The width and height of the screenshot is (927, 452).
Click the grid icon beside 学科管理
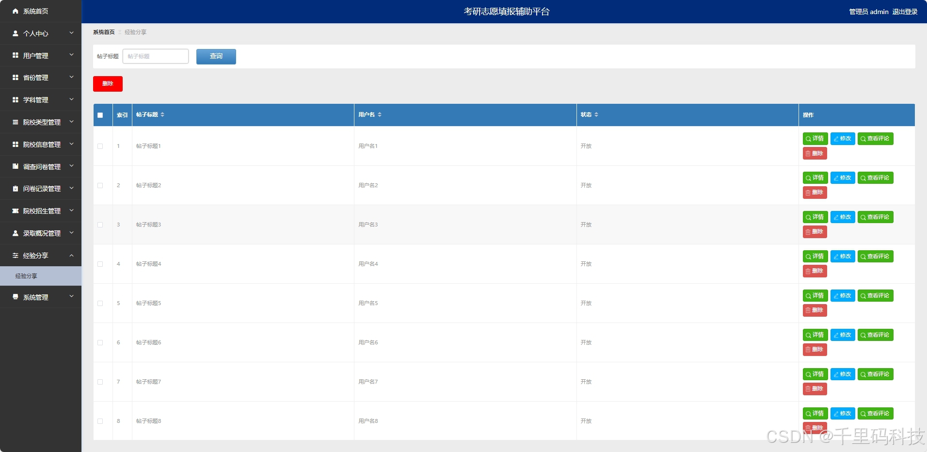point(16,99)
